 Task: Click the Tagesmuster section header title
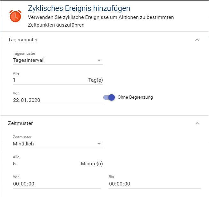click(23, 40)
